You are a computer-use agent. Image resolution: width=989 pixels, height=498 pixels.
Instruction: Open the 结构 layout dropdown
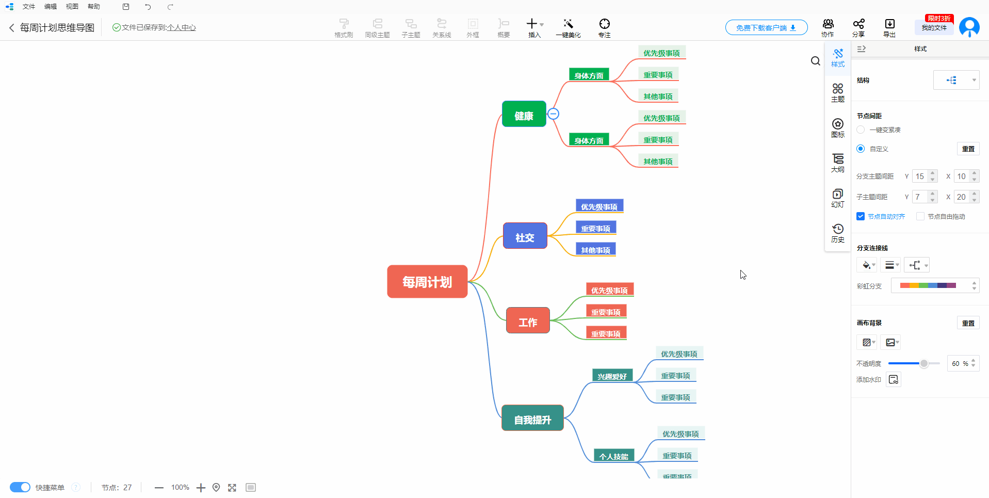point(956,80)
